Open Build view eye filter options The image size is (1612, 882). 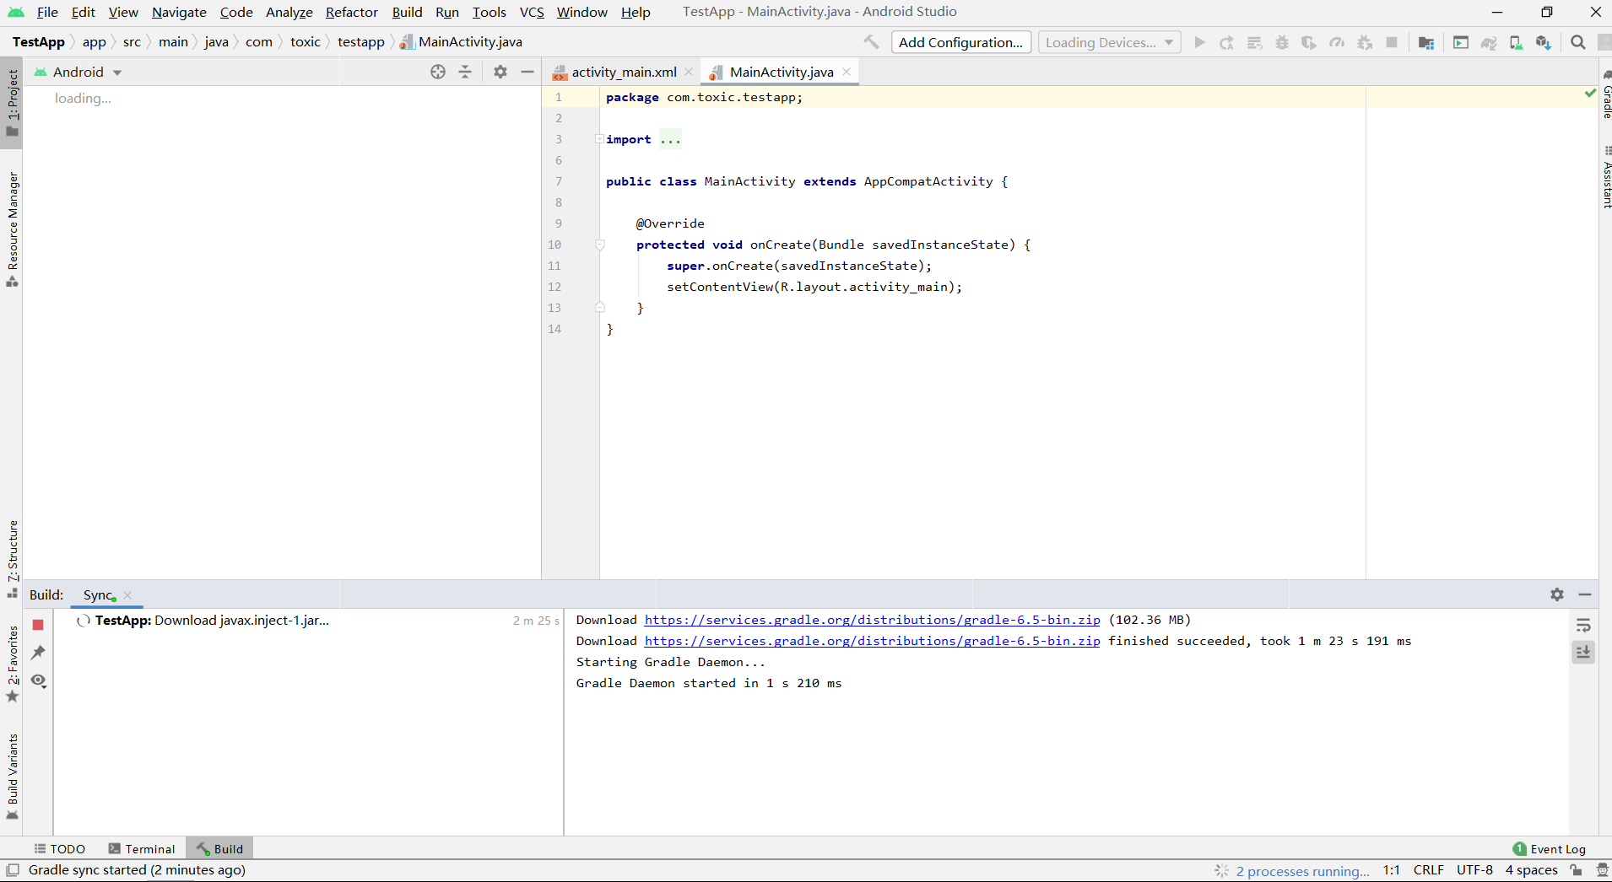click(x=38, y=680)
